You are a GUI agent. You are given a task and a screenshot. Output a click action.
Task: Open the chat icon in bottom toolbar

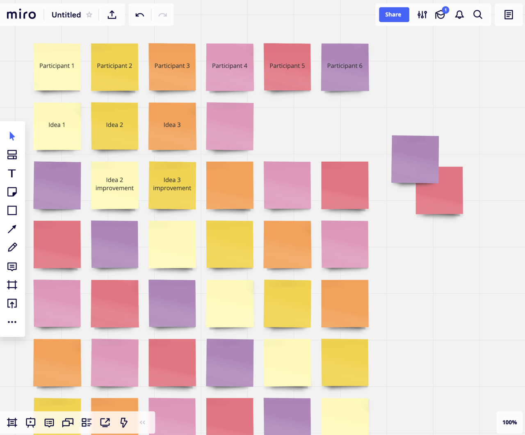click(x=68, y=422)
